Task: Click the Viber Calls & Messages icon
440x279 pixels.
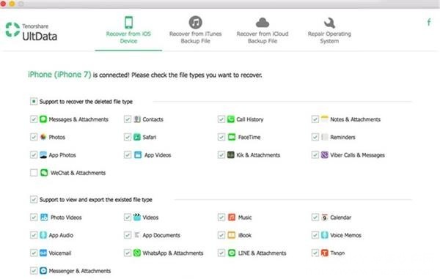Action: pos(324,155)
